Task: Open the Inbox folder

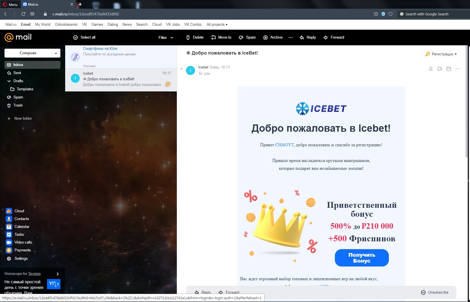Action: pyautogui.click(x=32, y=65)
